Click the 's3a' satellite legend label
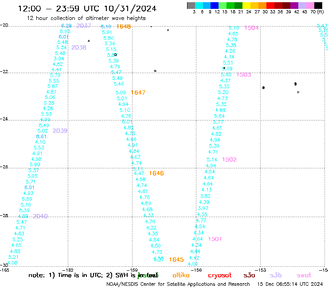Image resolution: width=328 pixels, height=288 pixels. [249, 276]
